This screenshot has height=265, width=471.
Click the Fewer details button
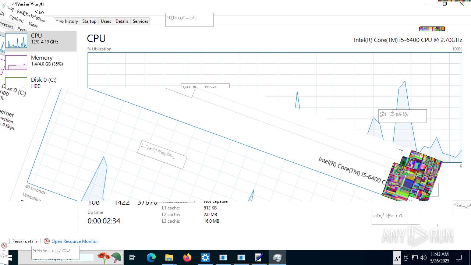click(25, 241)
